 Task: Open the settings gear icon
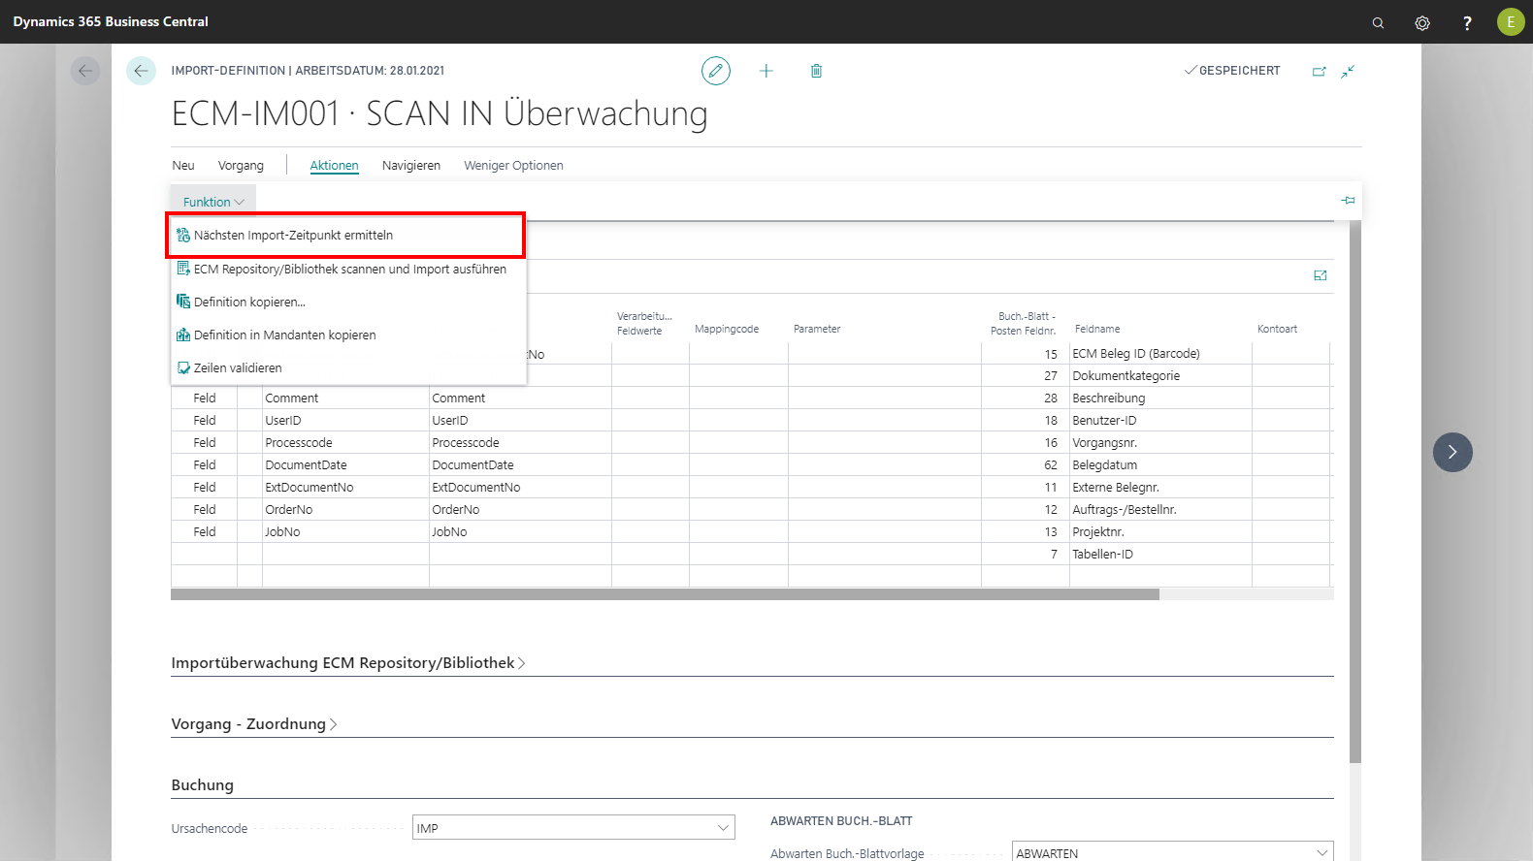(1422, 22)
